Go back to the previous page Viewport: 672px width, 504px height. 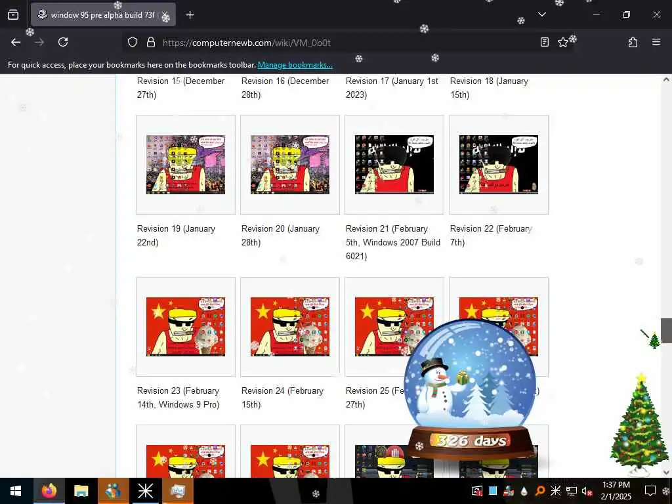point(16,42)
